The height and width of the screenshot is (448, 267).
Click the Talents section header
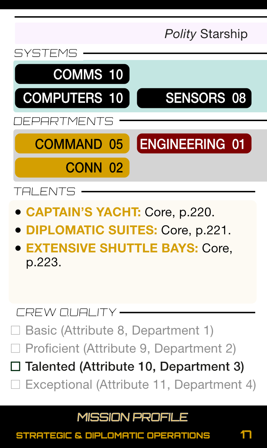click(44, 192)
